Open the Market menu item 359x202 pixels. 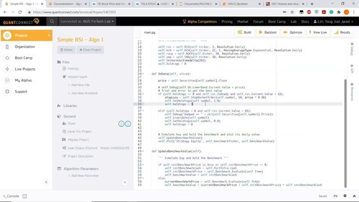[x=243, y=21]
